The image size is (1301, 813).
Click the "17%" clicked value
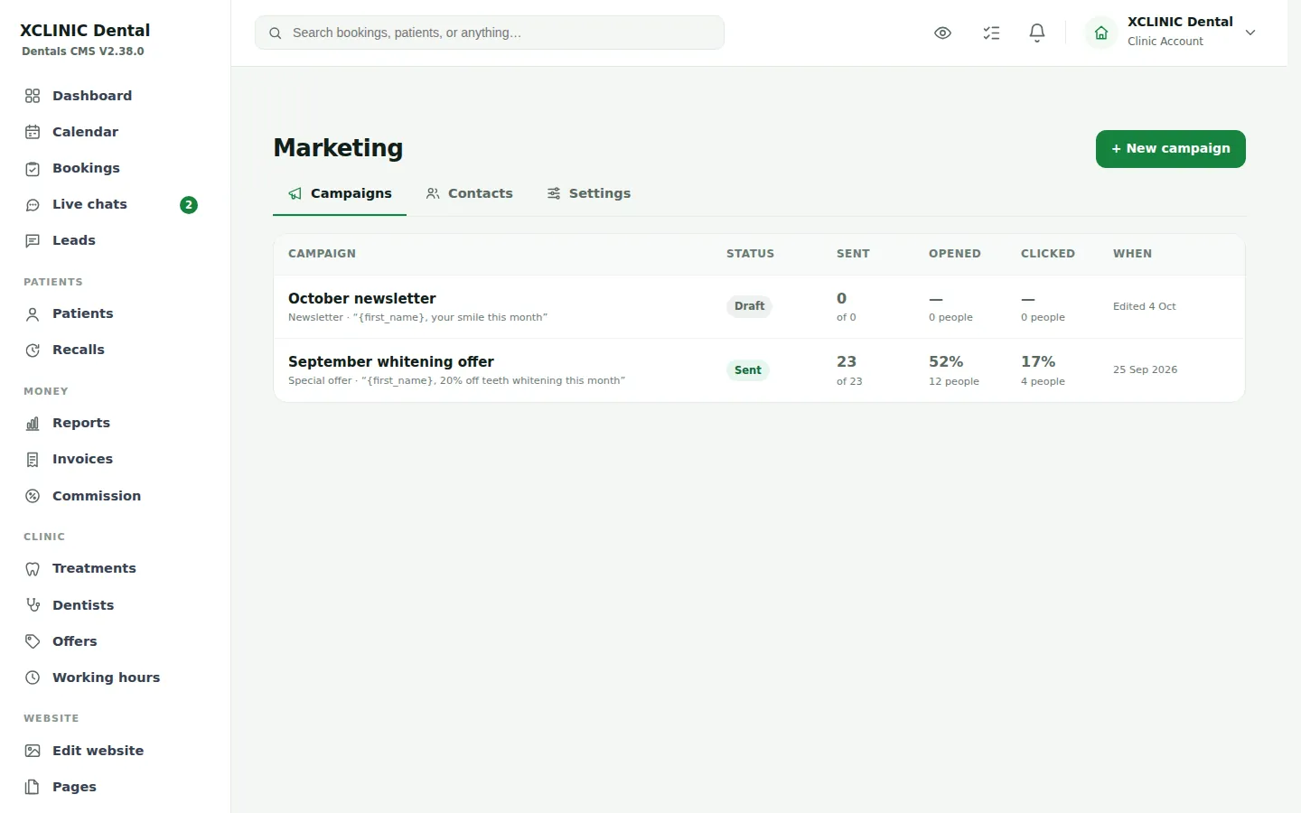tap(1038, 362)
